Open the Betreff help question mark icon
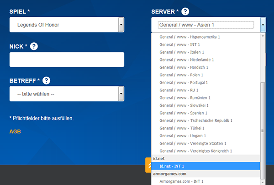274x185 pixels. (46, 80)
